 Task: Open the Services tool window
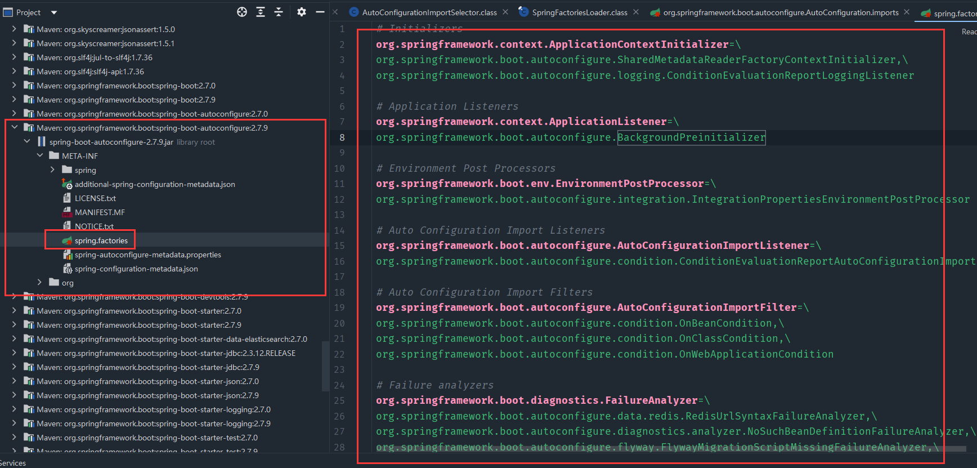tap(12, 463)
